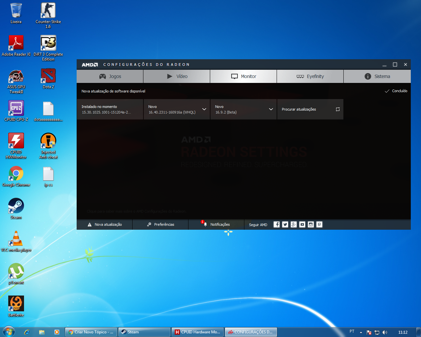
Task: Click the Seguir AMD label
Action: click(258, 225)
